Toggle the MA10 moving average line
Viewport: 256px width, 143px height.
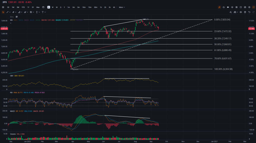(x=21, y=20)
